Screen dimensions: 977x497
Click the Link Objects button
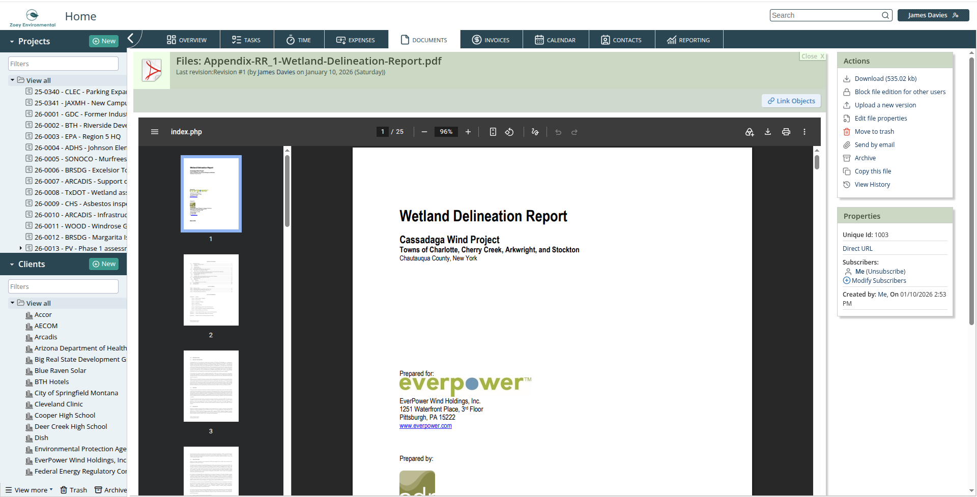pyautogui.click(x=791, y=101)
